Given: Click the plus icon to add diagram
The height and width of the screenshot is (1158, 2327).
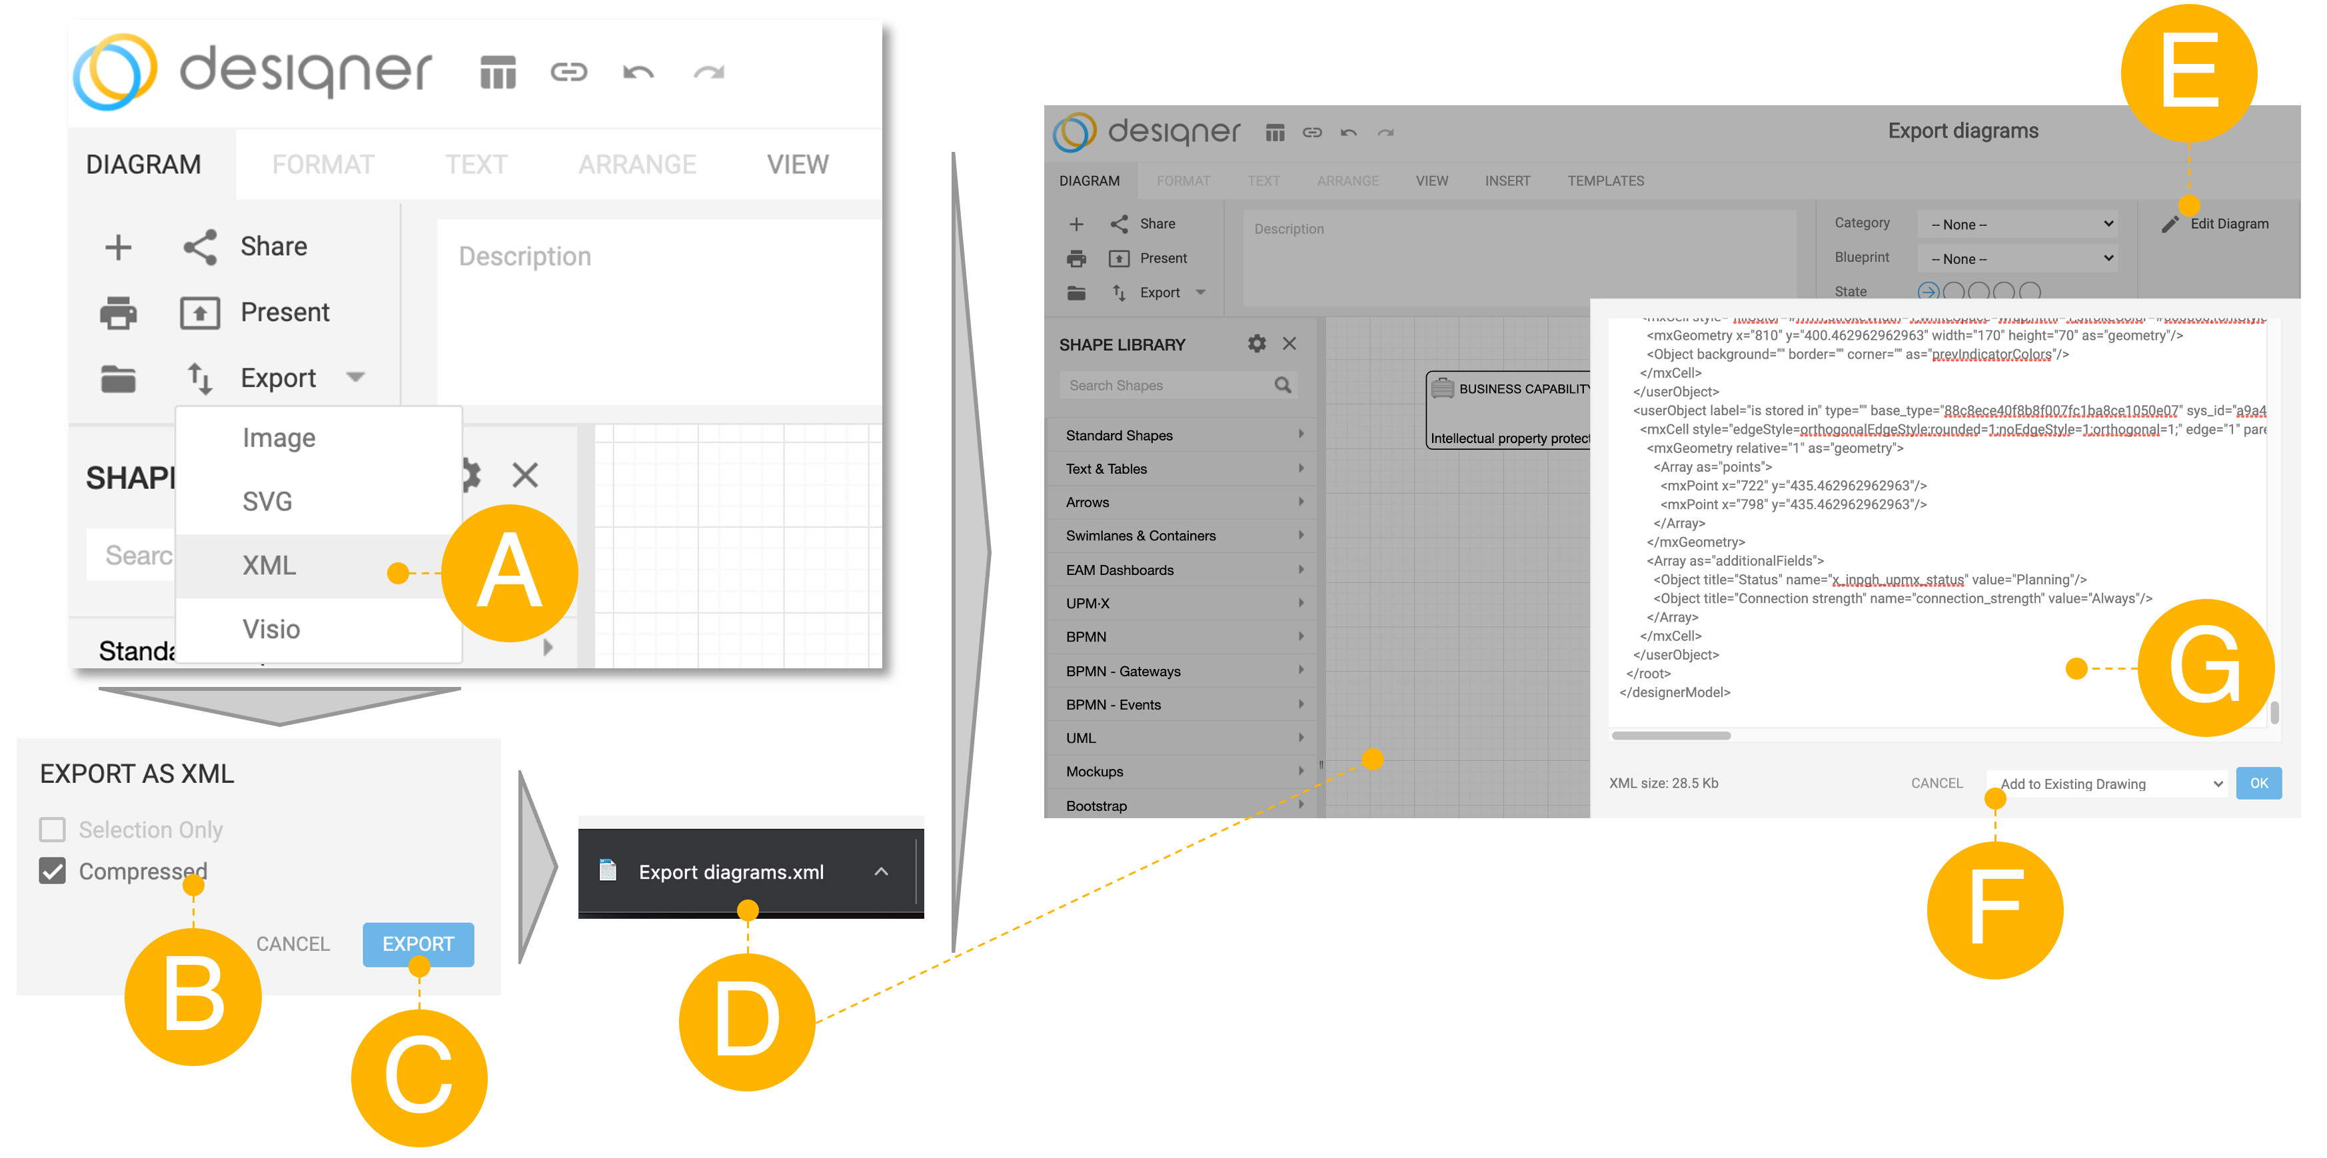Looking at the screenshot, I should (119, 247).
